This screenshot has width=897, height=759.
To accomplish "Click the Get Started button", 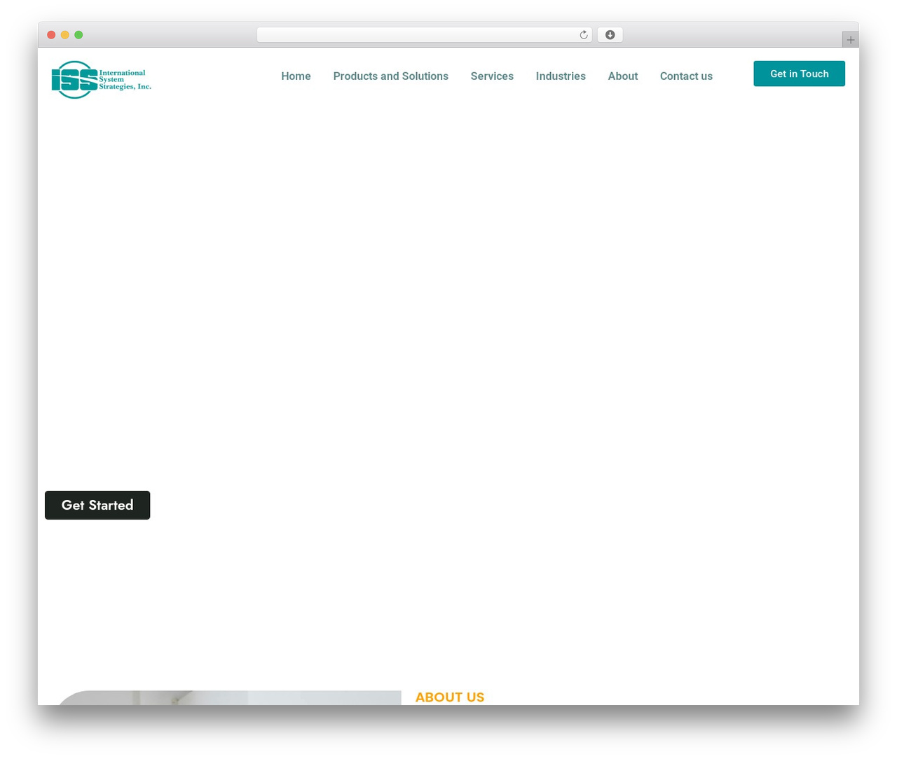I will (97, 506).
